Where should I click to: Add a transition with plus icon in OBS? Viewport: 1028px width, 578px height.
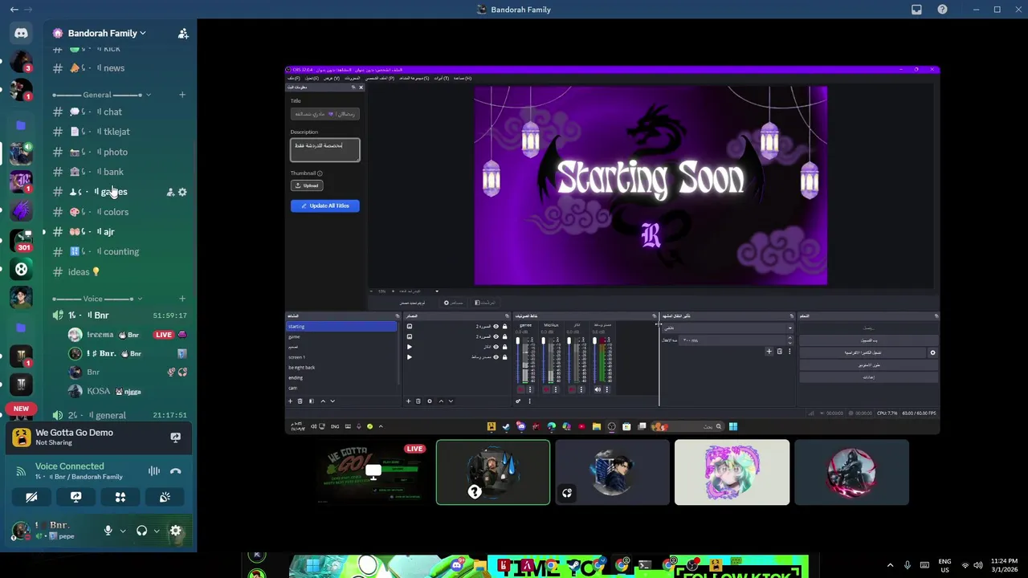pyautogui.click(x=769, y=351)
